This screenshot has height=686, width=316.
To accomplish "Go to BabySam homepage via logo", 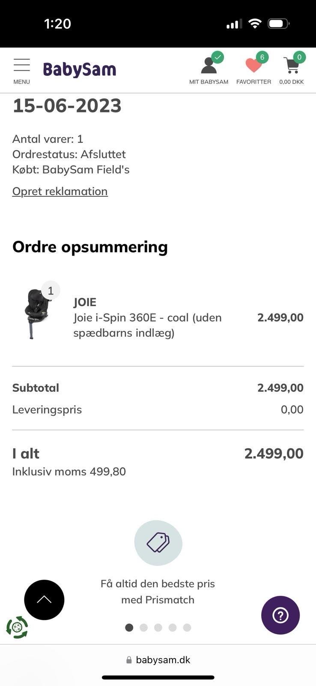I will pyautogui.click(x=80, y=69).
